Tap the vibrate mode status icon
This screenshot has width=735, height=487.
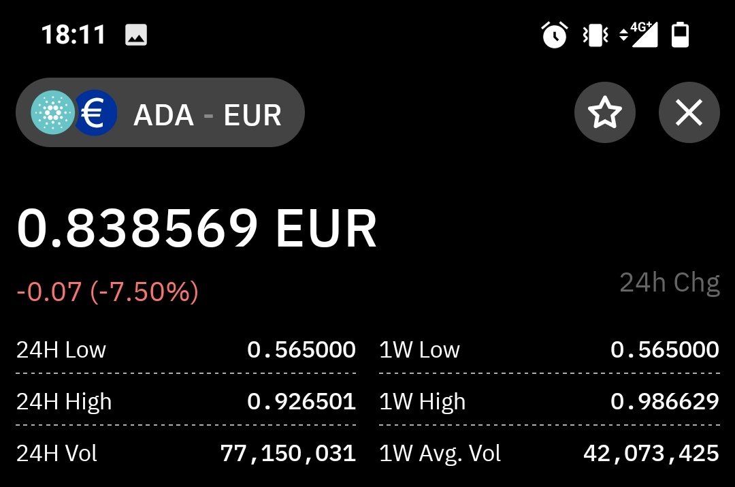[x=595, y=35]
